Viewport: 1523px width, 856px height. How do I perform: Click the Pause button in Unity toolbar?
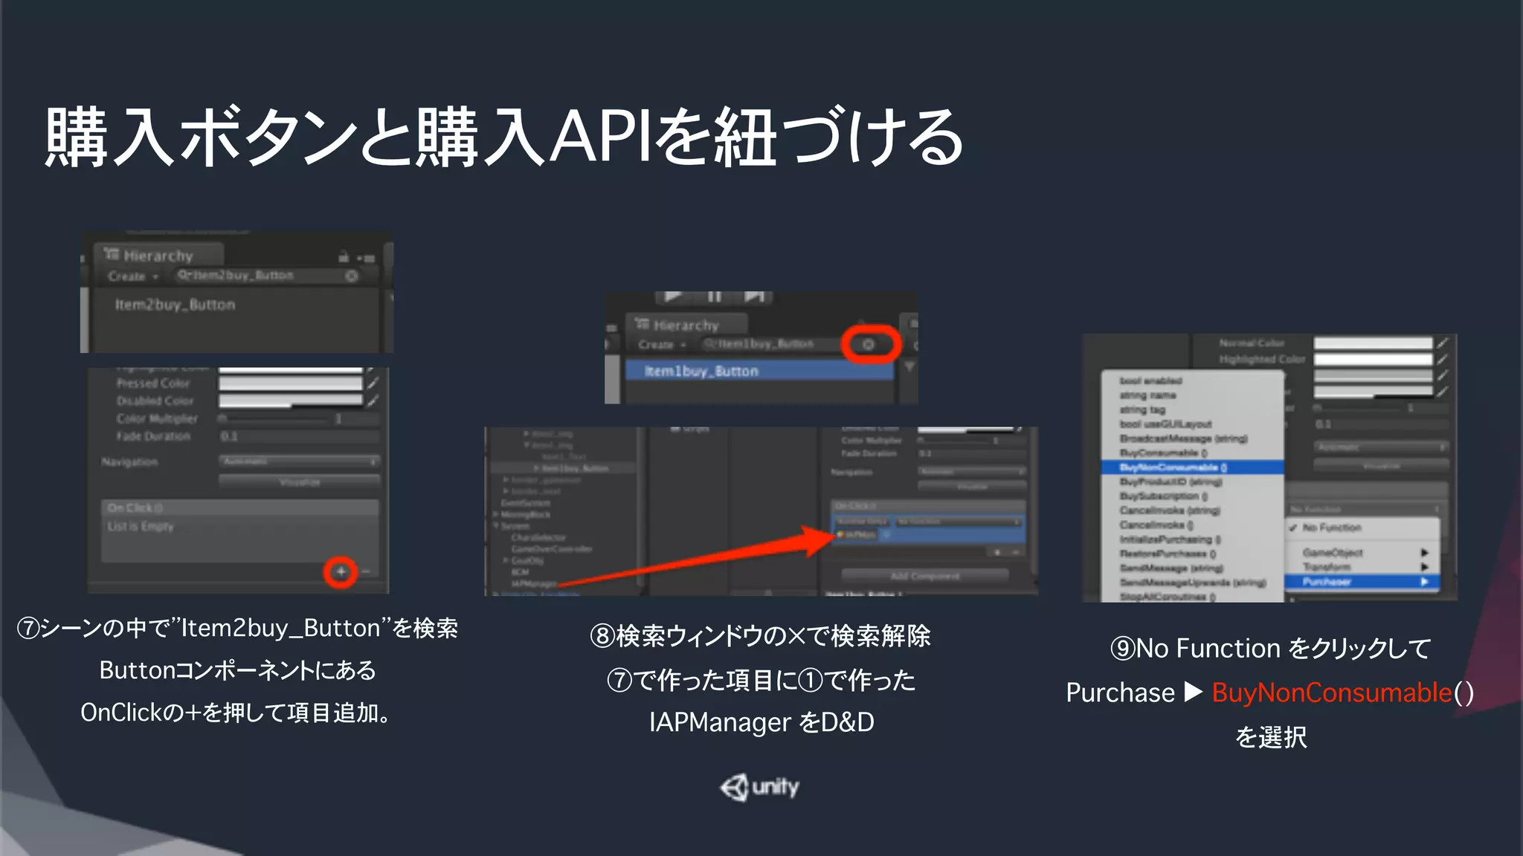point(714,296)
